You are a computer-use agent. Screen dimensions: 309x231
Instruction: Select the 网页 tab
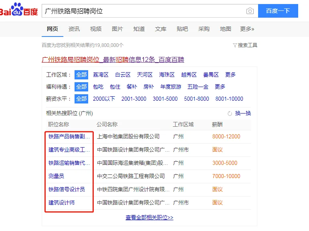pyautogui.click(x=53, y=29)
